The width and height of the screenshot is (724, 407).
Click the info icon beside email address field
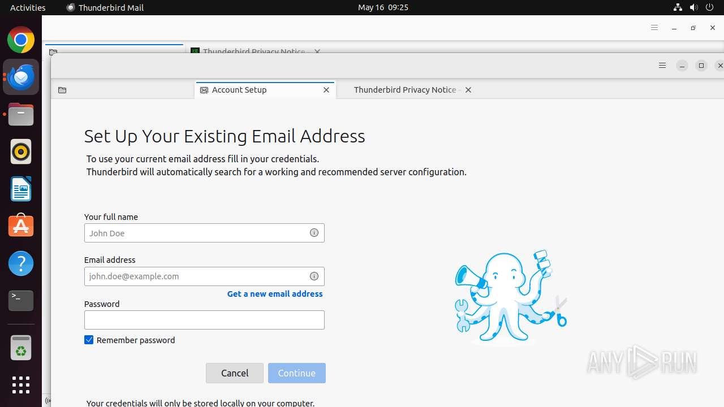314,276
